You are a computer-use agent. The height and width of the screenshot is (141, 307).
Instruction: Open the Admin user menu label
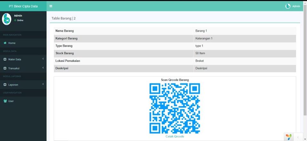[x=296, y=6]
